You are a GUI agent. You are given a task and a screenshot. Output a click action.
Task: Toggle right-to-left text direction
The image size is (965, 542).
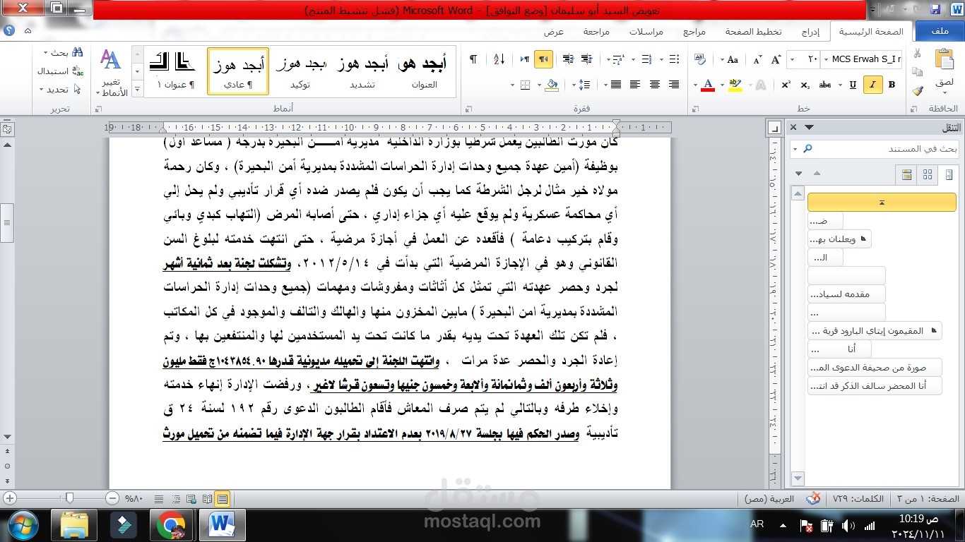click(x=543, y=59)
